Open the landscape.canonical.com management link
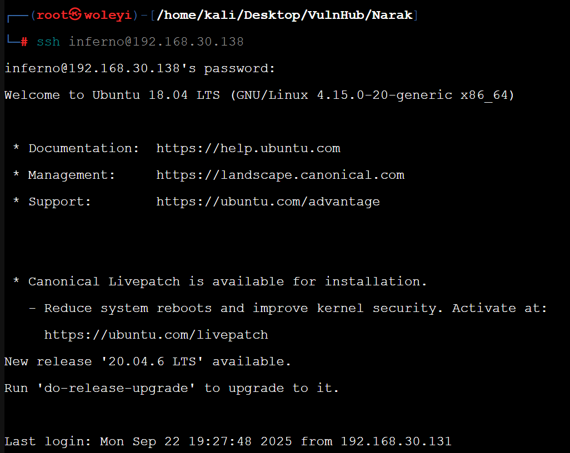This screenshot has height=453, width=570. pyautogui.click(x=280, y=175)
